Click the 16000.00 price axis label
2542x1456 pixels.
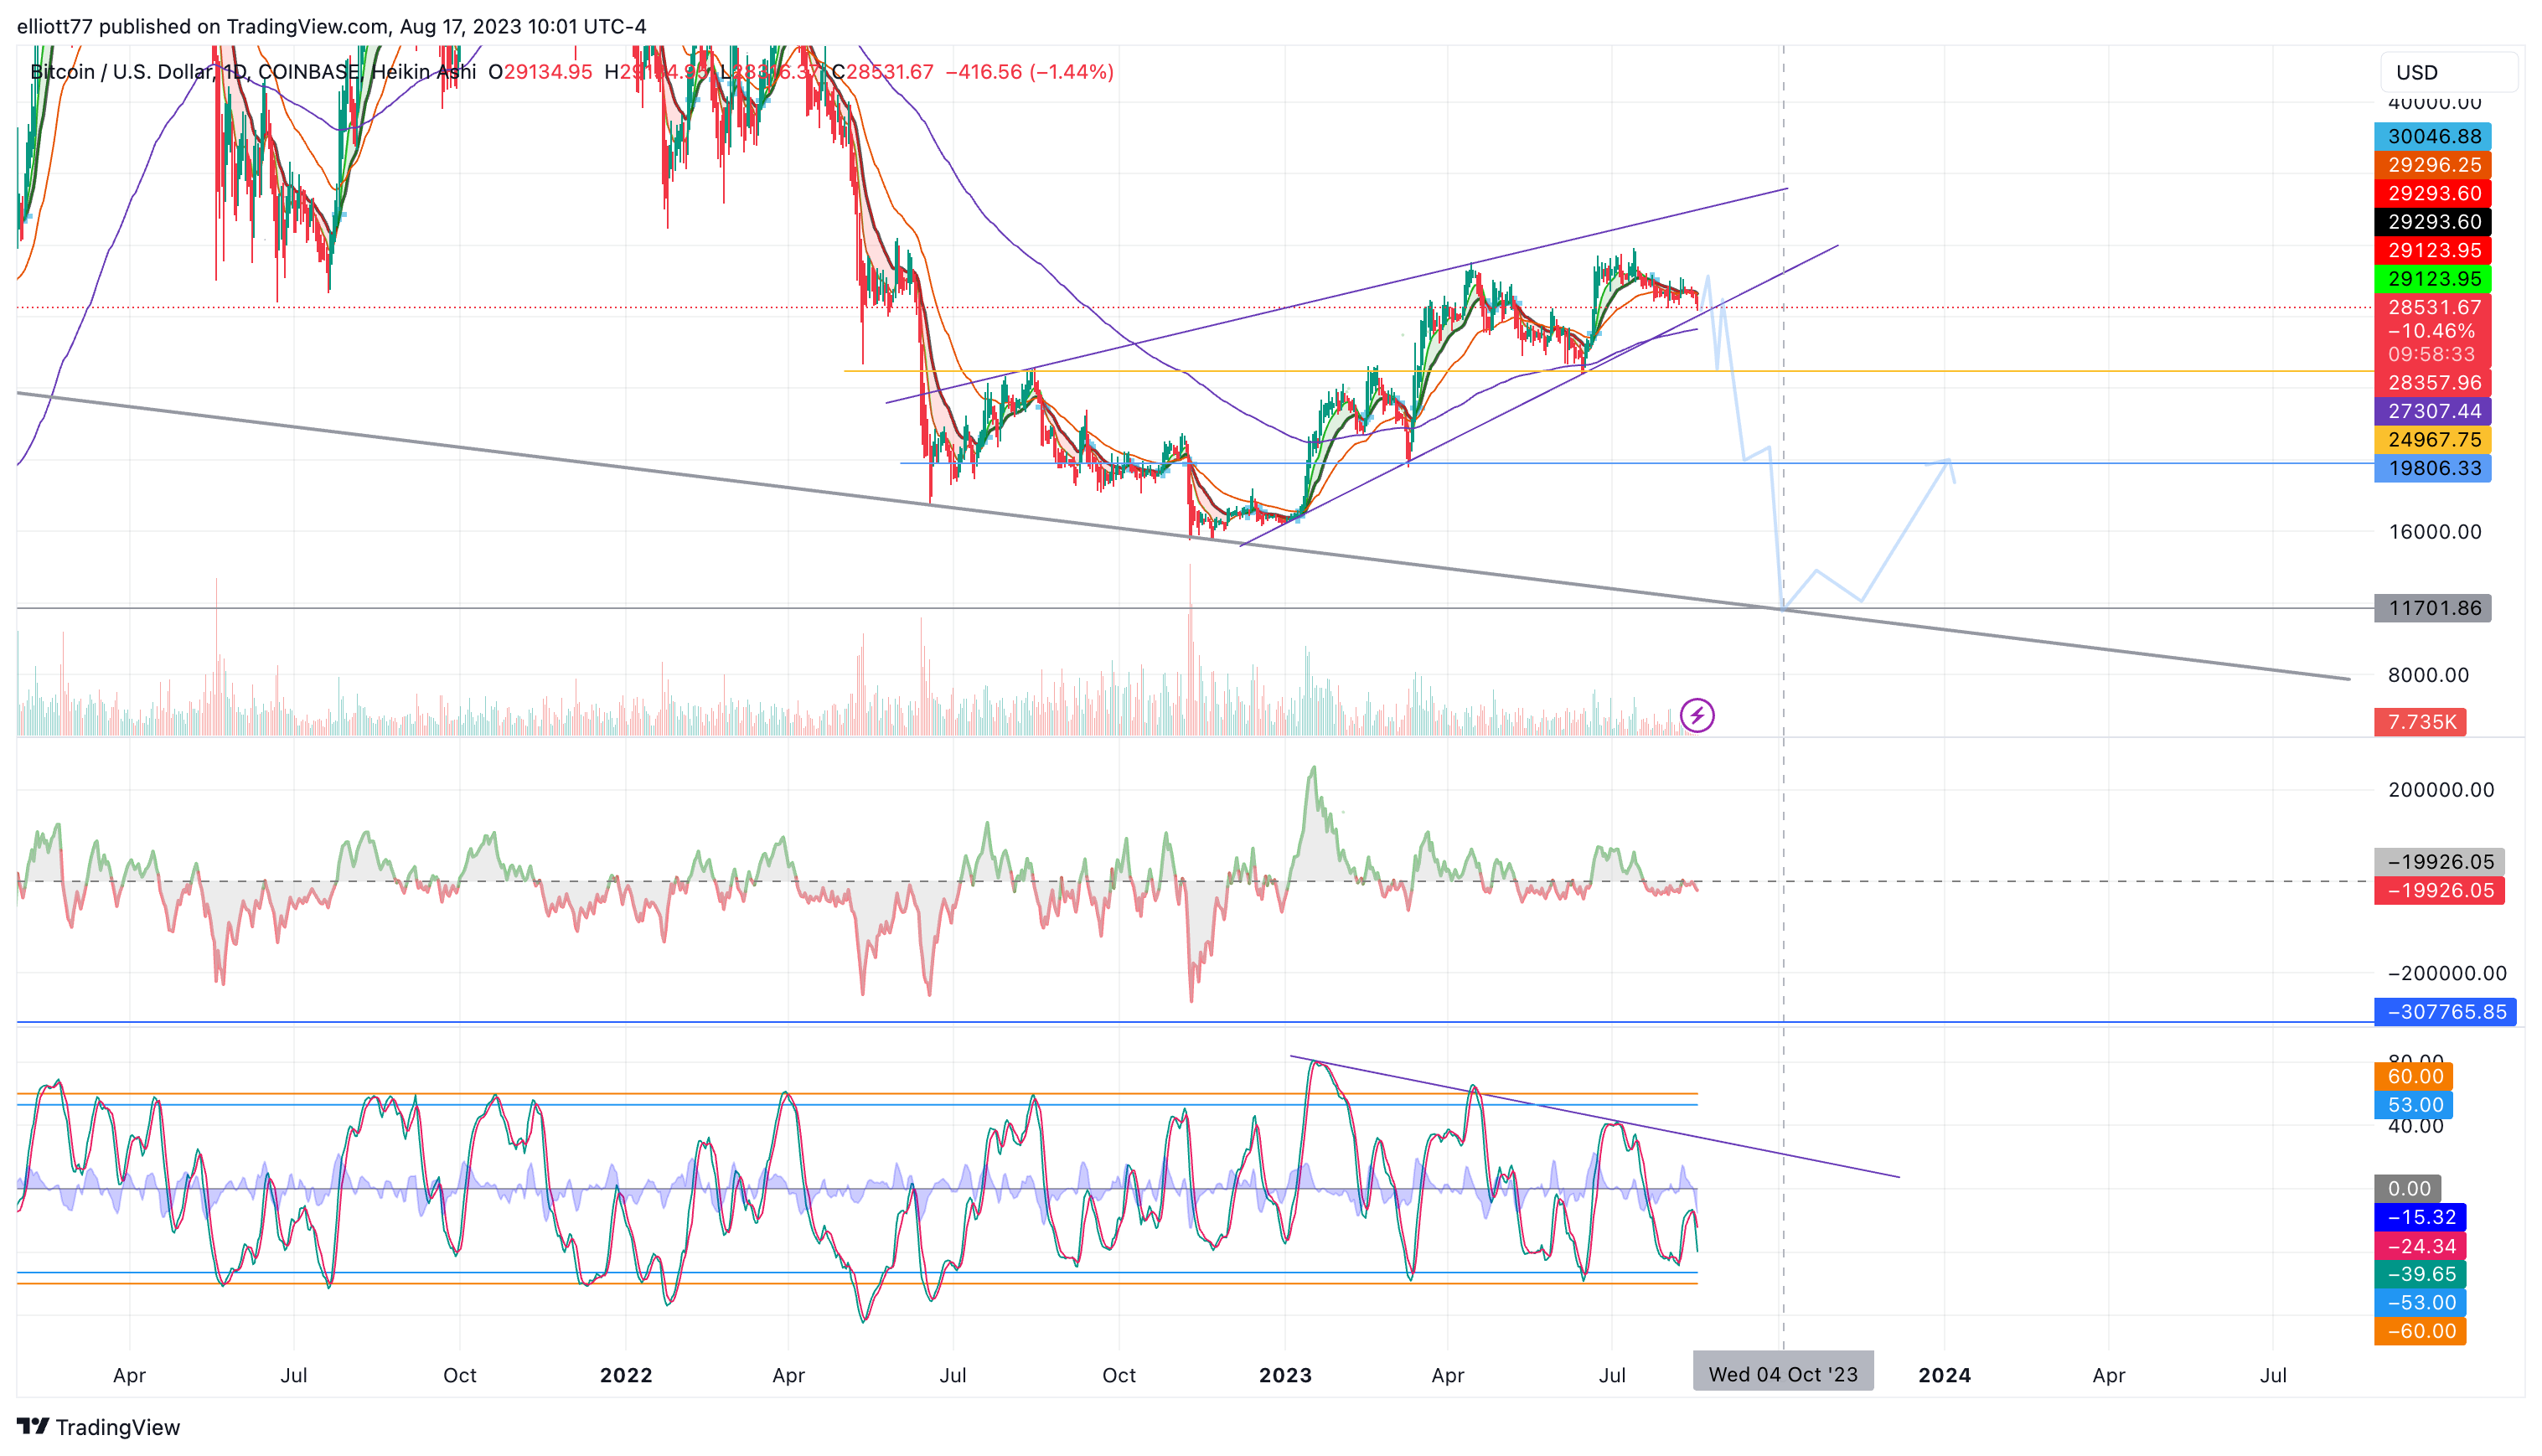click(2435, 532)
